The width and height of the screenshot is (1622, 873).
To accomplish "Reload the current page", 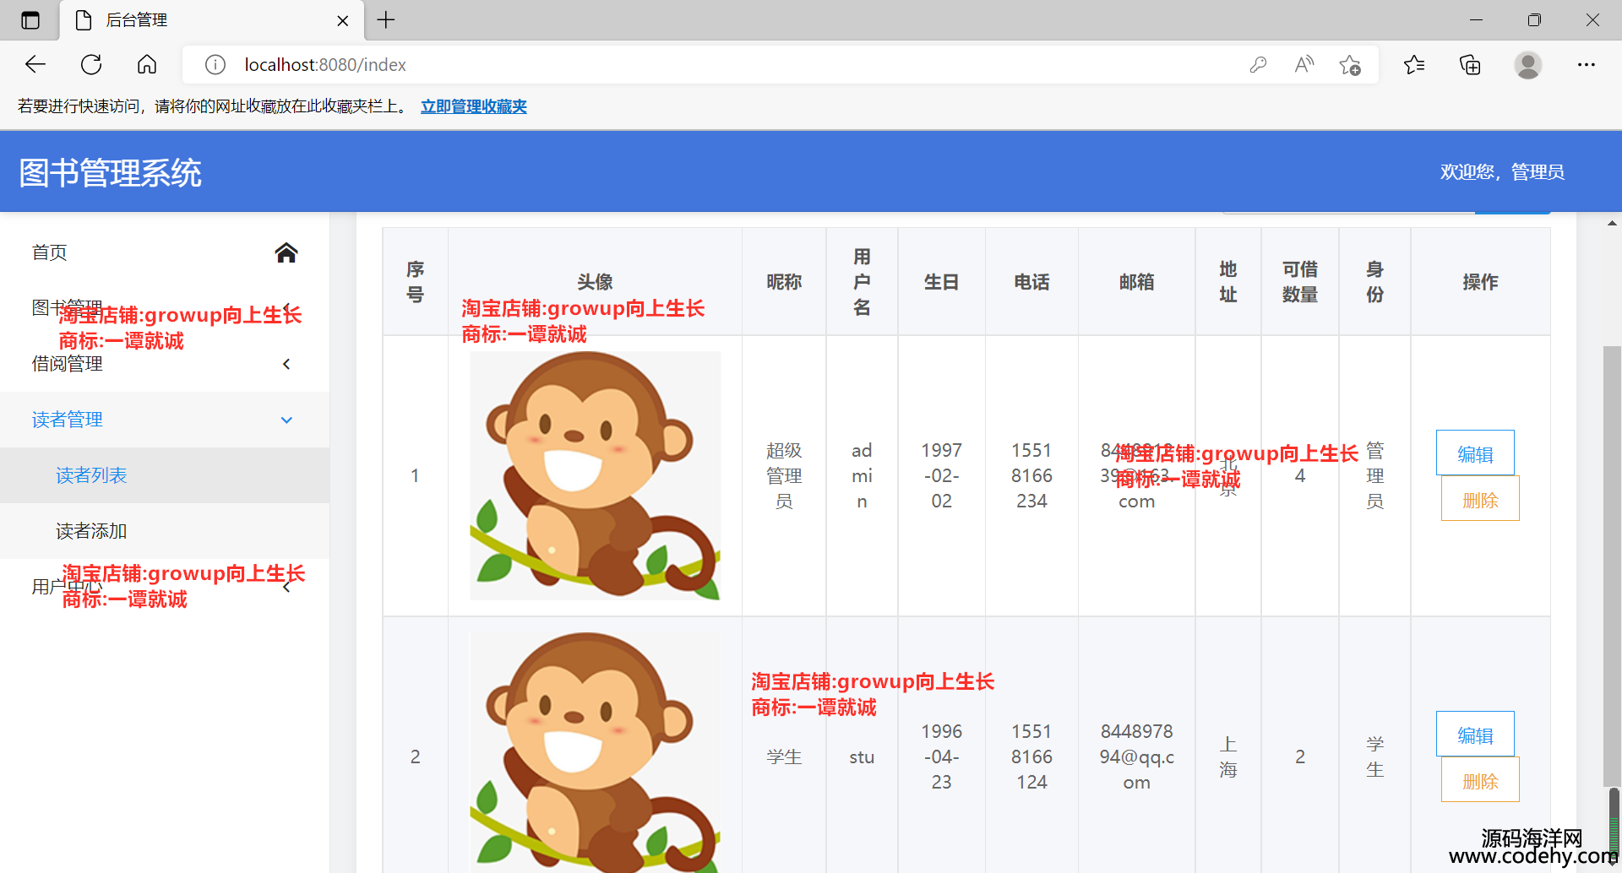I will click(91, 64).
